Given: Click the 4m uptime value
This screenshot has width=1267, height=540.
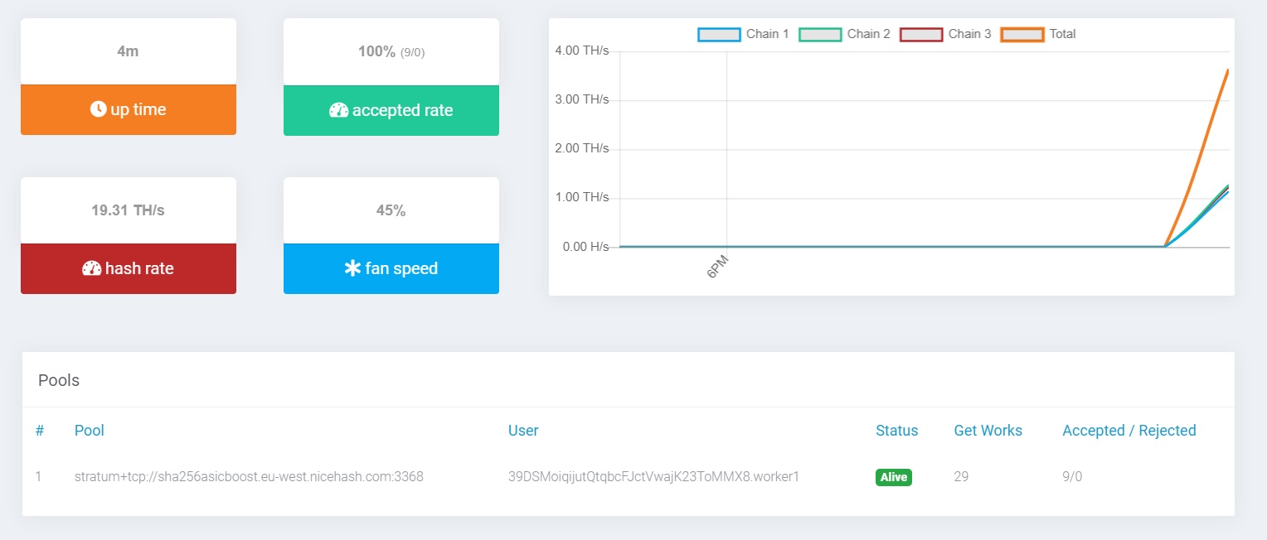Looking at the screenshot, I should [x=128, y=51].
